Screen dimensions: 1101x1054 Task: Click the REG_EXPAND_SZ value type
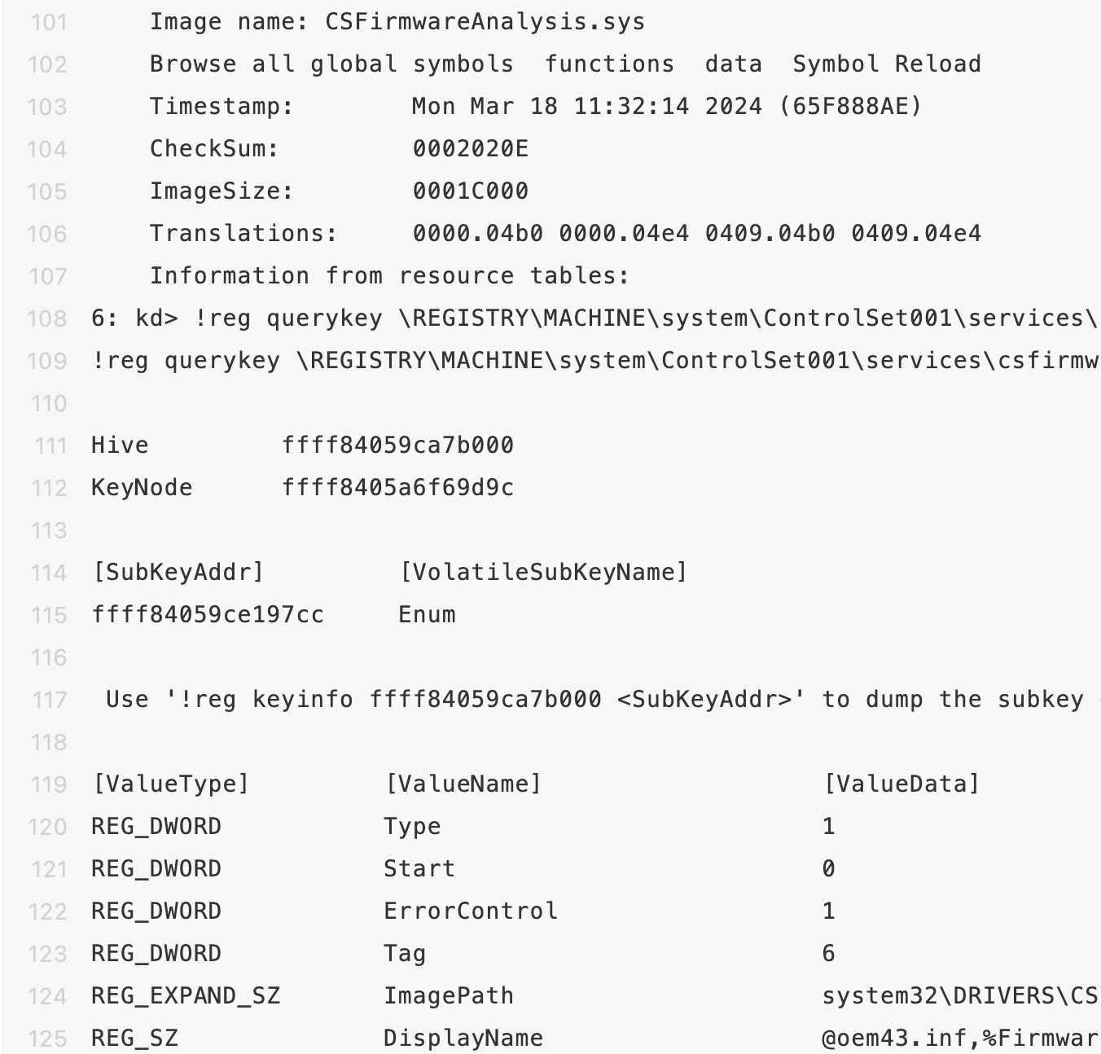click(x=186, y=996)
